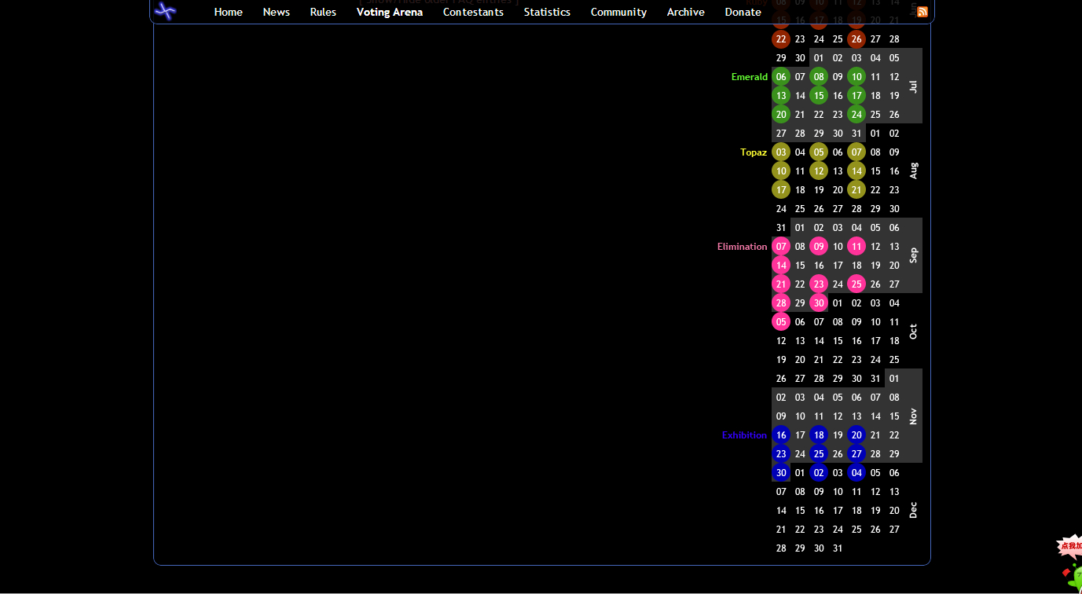View the Statistics page
The image size is (1082, 594).
tap(547, 12)
